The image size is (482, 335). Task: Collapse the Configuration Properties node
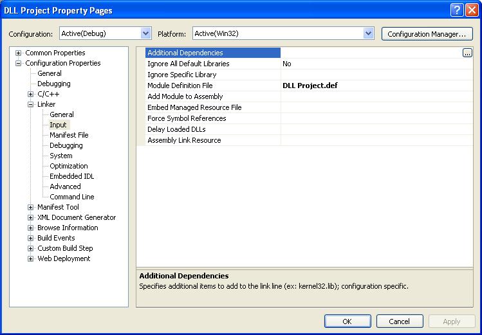(x=19, y=63)
